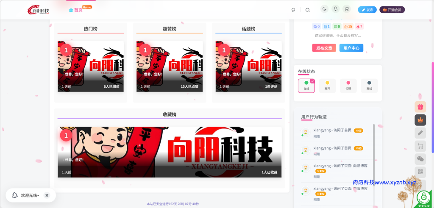Open the 热门榜 article thumbnail
The height and width of the screenshot is (208, 434).
tap(91, 67)
